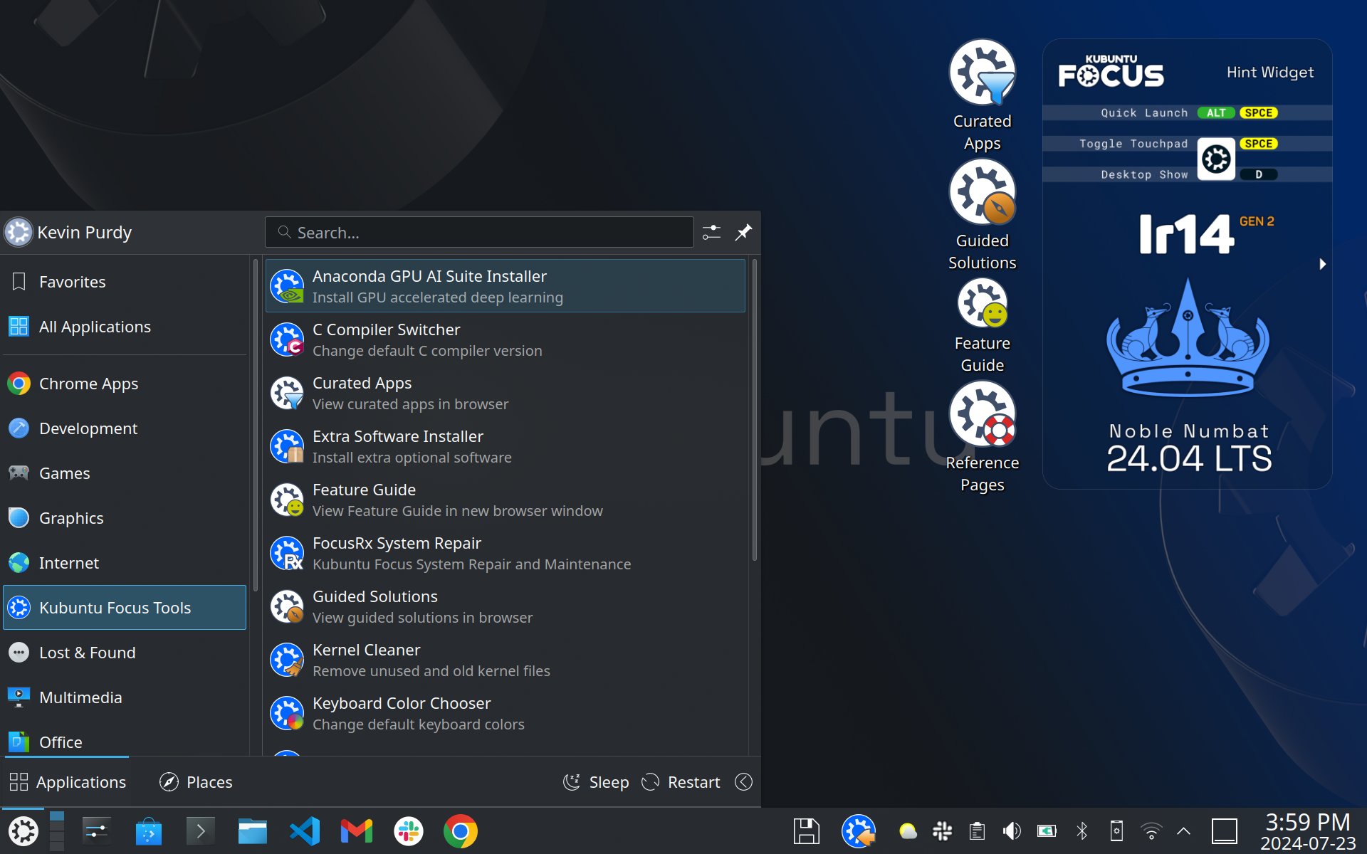The image size is (1367, 854).
Task: Toggle the pin icon to pin app menu
Action: tap(744, 232)
